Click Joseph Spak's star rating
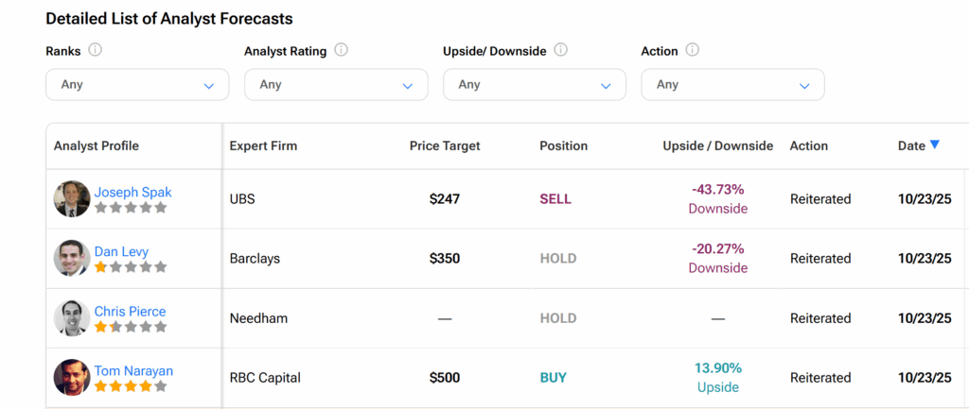The image size is (969, 409). tap(131, 208)
